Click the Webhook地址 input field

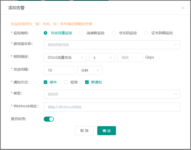(x=112, y=107)
